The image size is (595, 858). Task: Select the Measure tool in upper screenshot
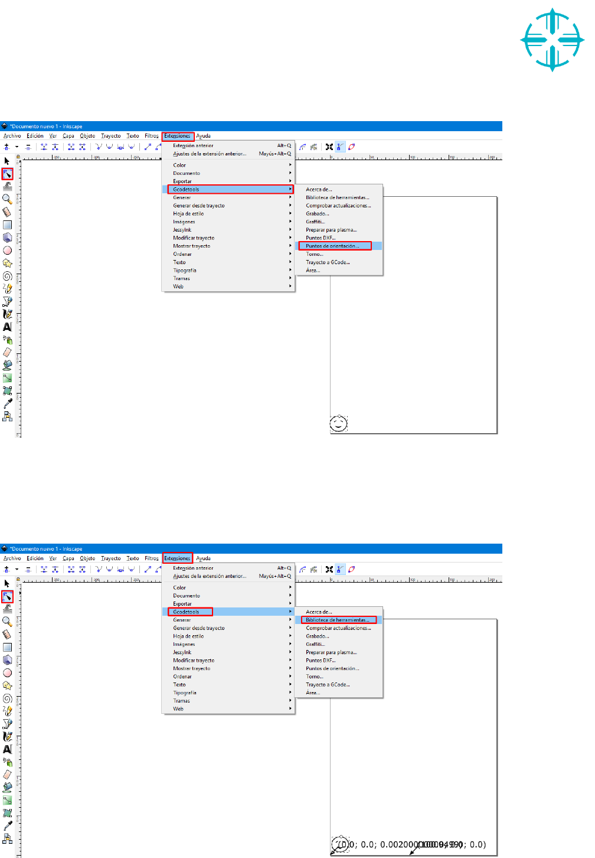(7, 212)
